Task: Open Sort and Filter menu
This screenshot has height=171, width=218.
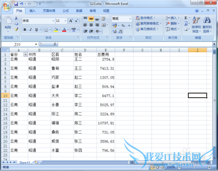Action: pos(196,25)
